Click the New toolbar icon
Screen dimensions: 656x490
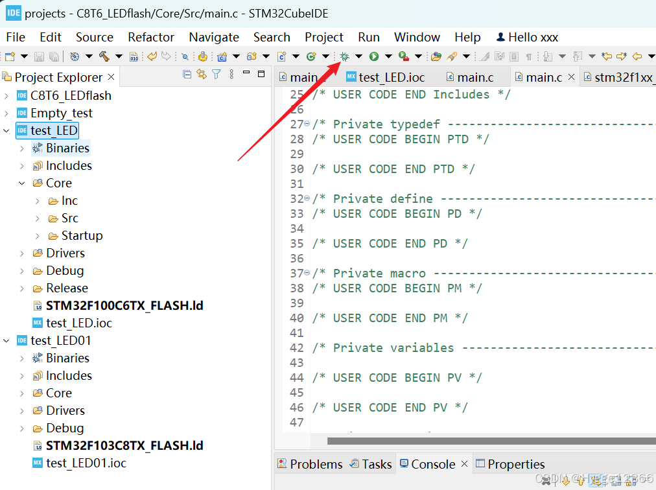(x=10, y=56)
